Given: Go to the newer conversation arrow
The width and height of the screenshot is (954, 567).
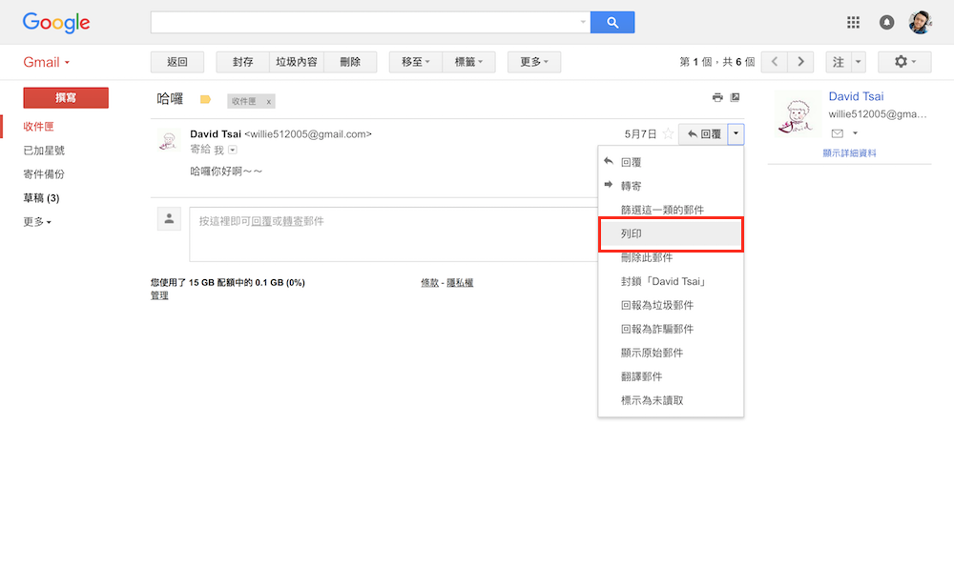Looking at the screenshot, I should (x=774, y=62).
